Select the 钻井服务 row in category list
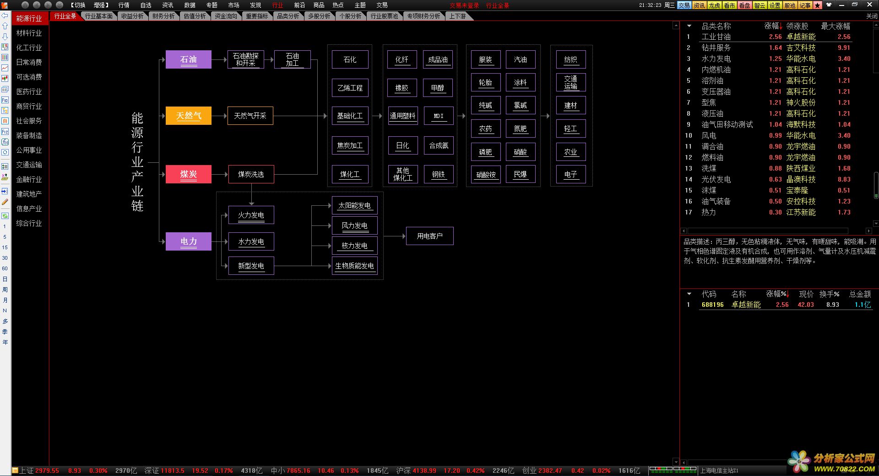 pos(769,48)
